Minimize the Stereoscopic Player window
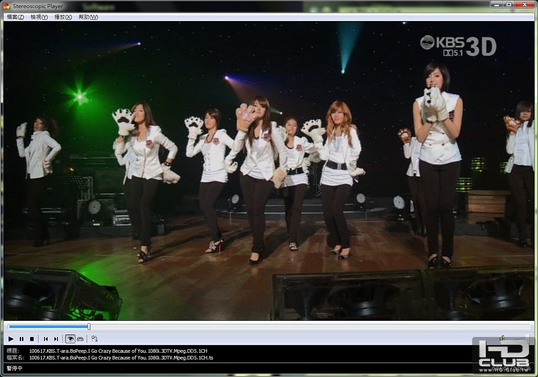The width and height of the screenshot is (538, 377). coord(496,4)
